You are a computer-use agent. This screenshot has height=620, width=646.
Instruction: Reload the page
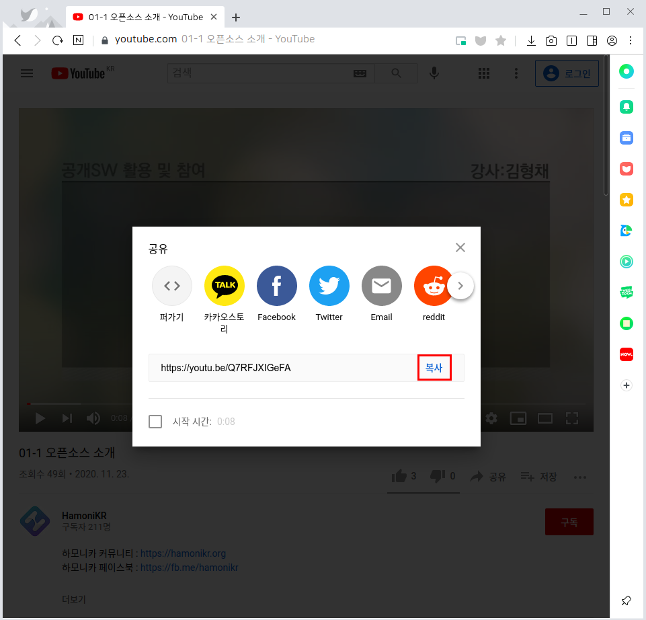pos(58,40)
